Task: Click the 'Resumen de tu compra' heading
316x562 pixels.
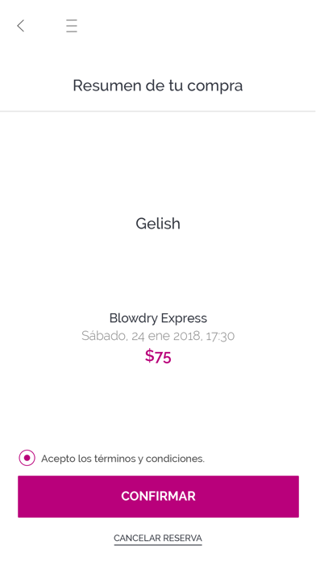Action: tap(158, 86)
